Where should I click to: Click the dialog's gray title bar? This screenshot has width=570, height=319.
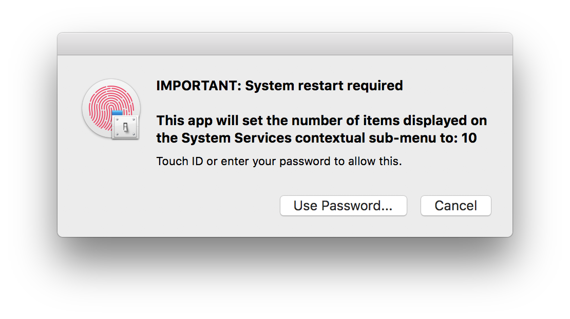[x=285, y=44]
